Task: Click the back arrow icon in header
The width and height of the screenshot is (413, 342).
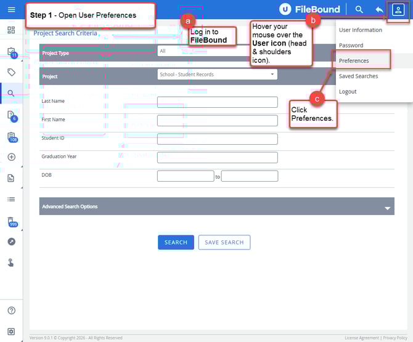Action: (379, 9)
